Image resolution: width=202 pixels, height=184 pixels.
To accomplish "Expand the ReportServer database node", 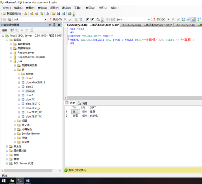I will (11, 53).
